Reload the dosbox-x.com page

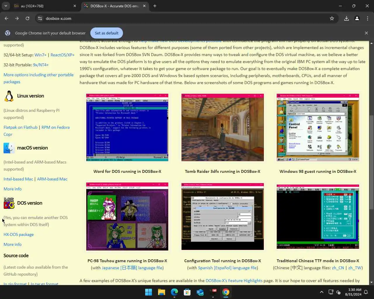[x=27, y=18]
